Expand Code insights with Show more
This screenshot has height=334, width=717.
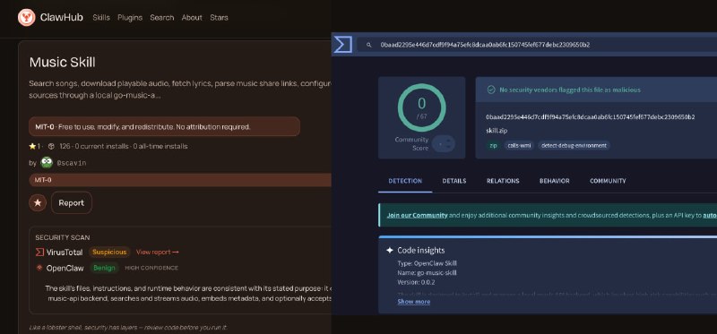(414, 302)
